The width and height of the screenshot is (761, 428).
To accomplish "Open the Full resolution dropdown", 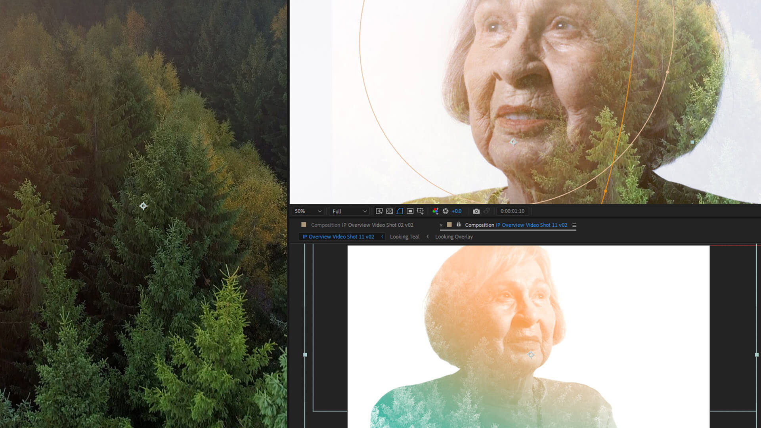I will pyautogui.click(x=348, y=211).
